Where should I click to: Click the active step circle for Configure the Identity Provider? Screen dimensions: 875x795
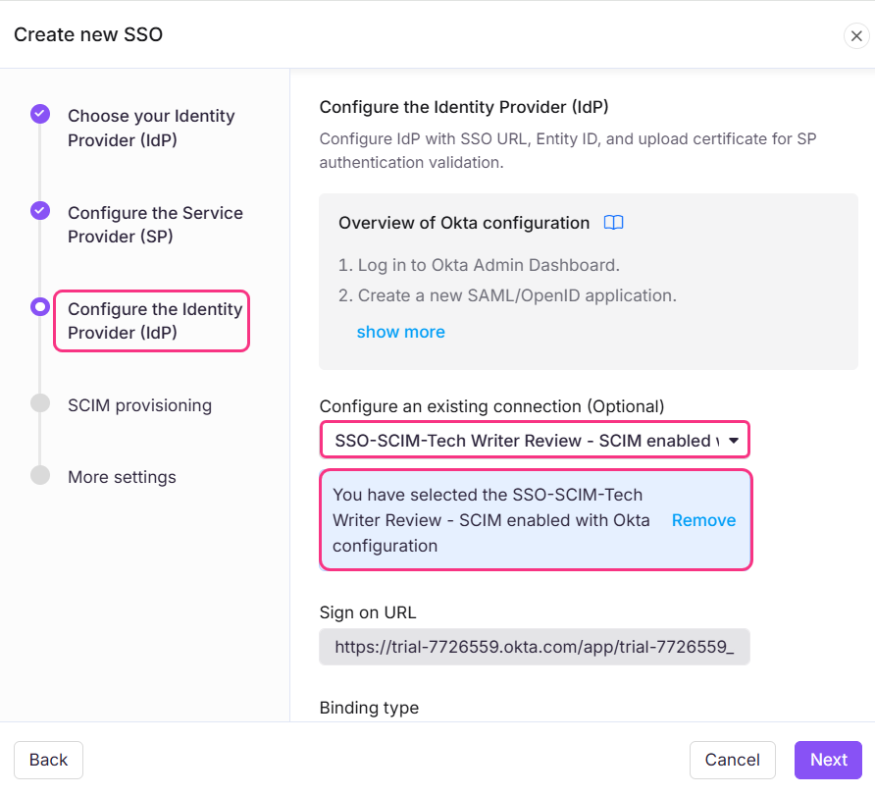coord(40,307)
